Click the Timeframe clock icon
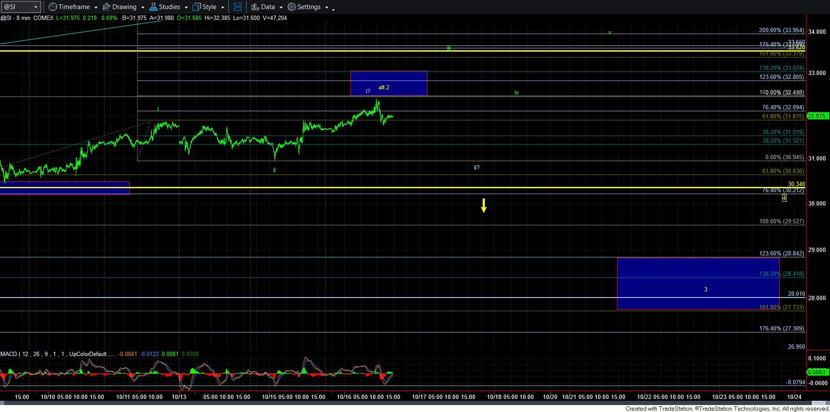The width and height of the screenshot is (830, 412). click(x=52, y=7)
